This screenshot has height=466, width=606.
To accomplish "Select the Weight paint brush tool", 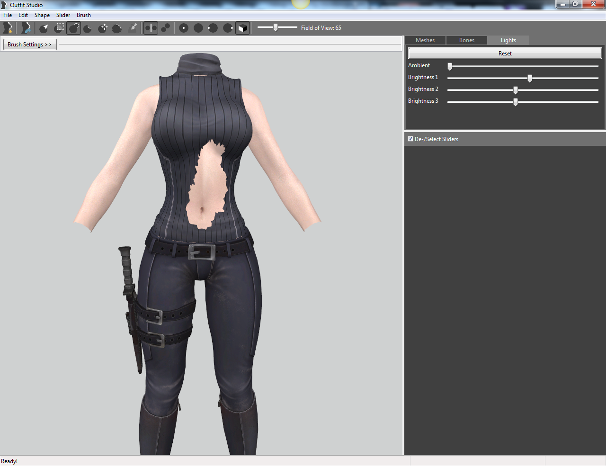I will [133, 28].
